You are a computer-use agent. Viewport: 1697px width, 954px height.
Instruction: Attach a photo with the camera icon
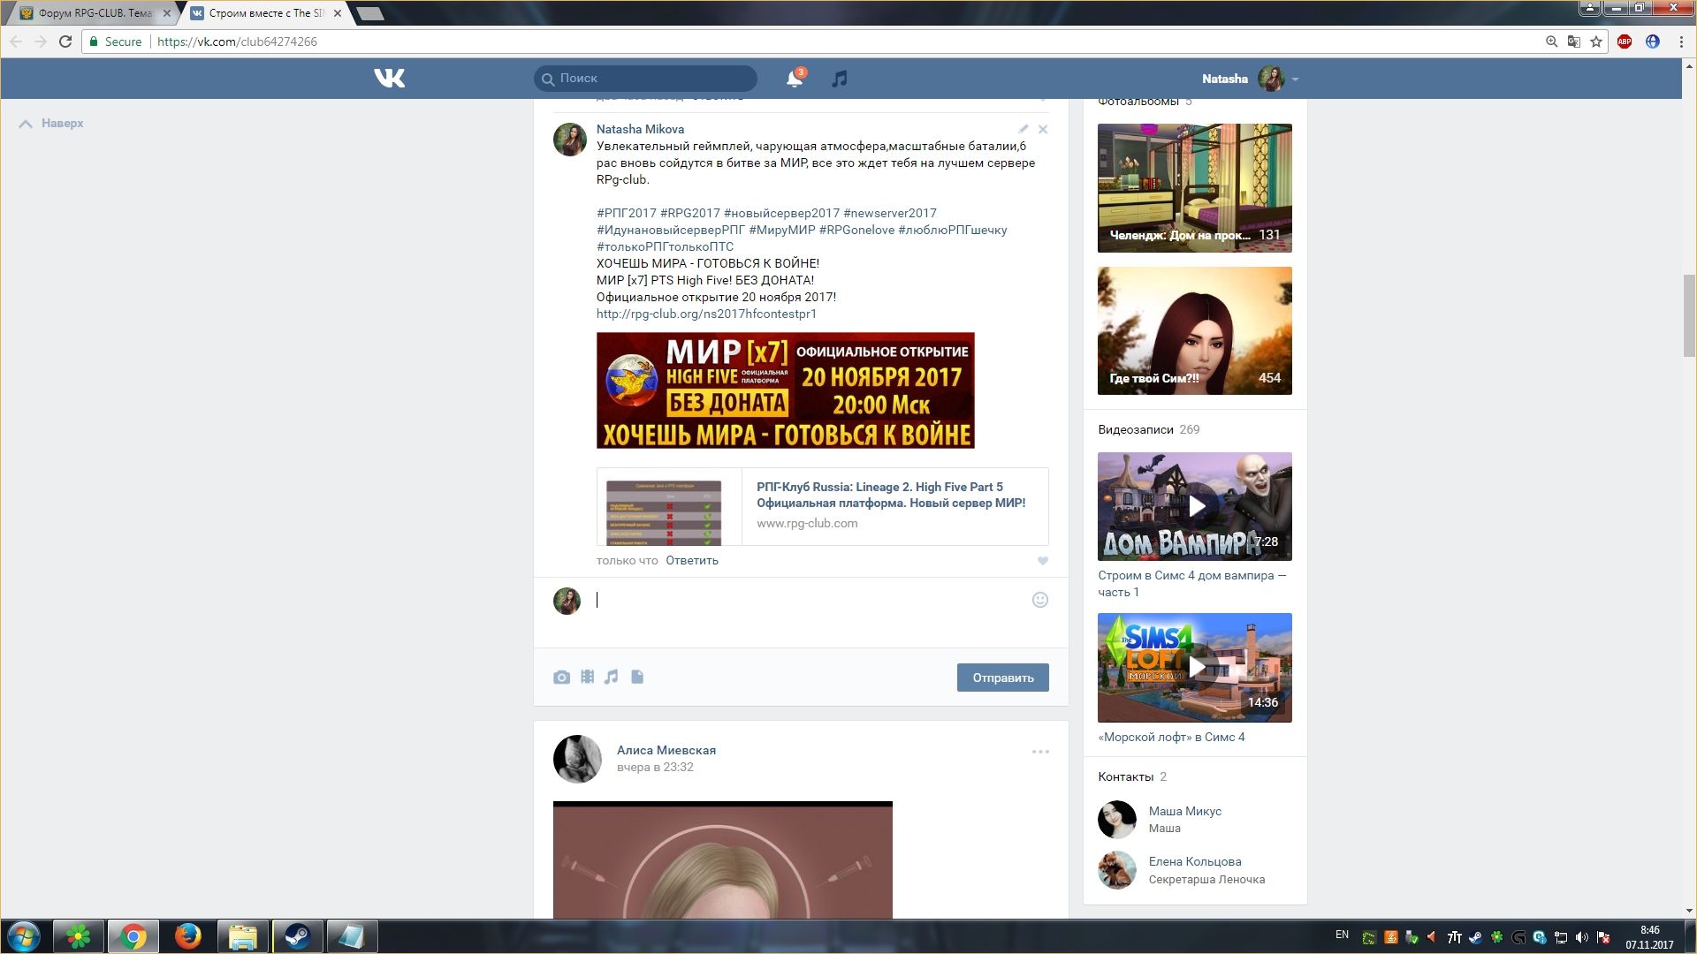pos(561,678)
